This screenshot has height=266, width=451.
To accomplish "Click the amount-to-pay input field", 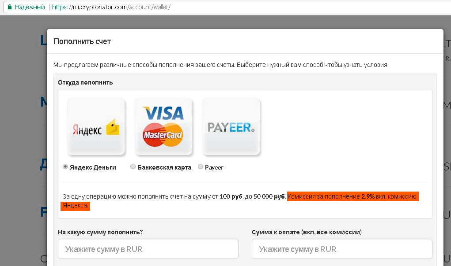I will pyautogui.click(x=342, y=249).
